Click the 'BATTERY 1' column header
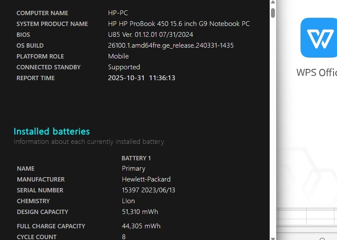337x240 pixels. click(136, 158)
